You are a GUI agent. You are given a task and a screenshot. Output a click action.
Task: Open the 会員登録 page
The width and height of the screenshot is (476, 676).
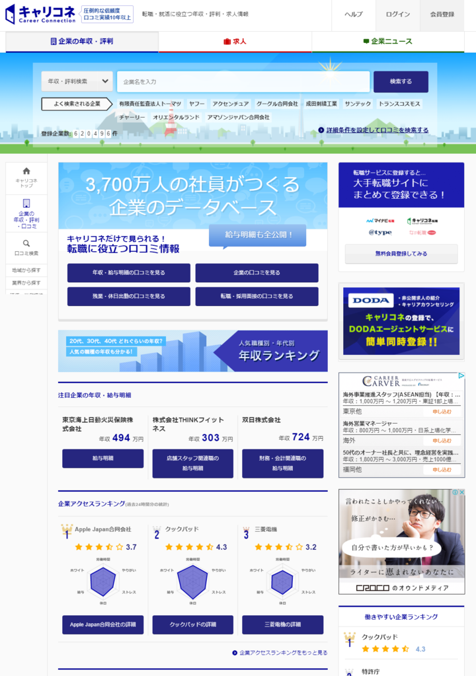[x=442, y=15]
